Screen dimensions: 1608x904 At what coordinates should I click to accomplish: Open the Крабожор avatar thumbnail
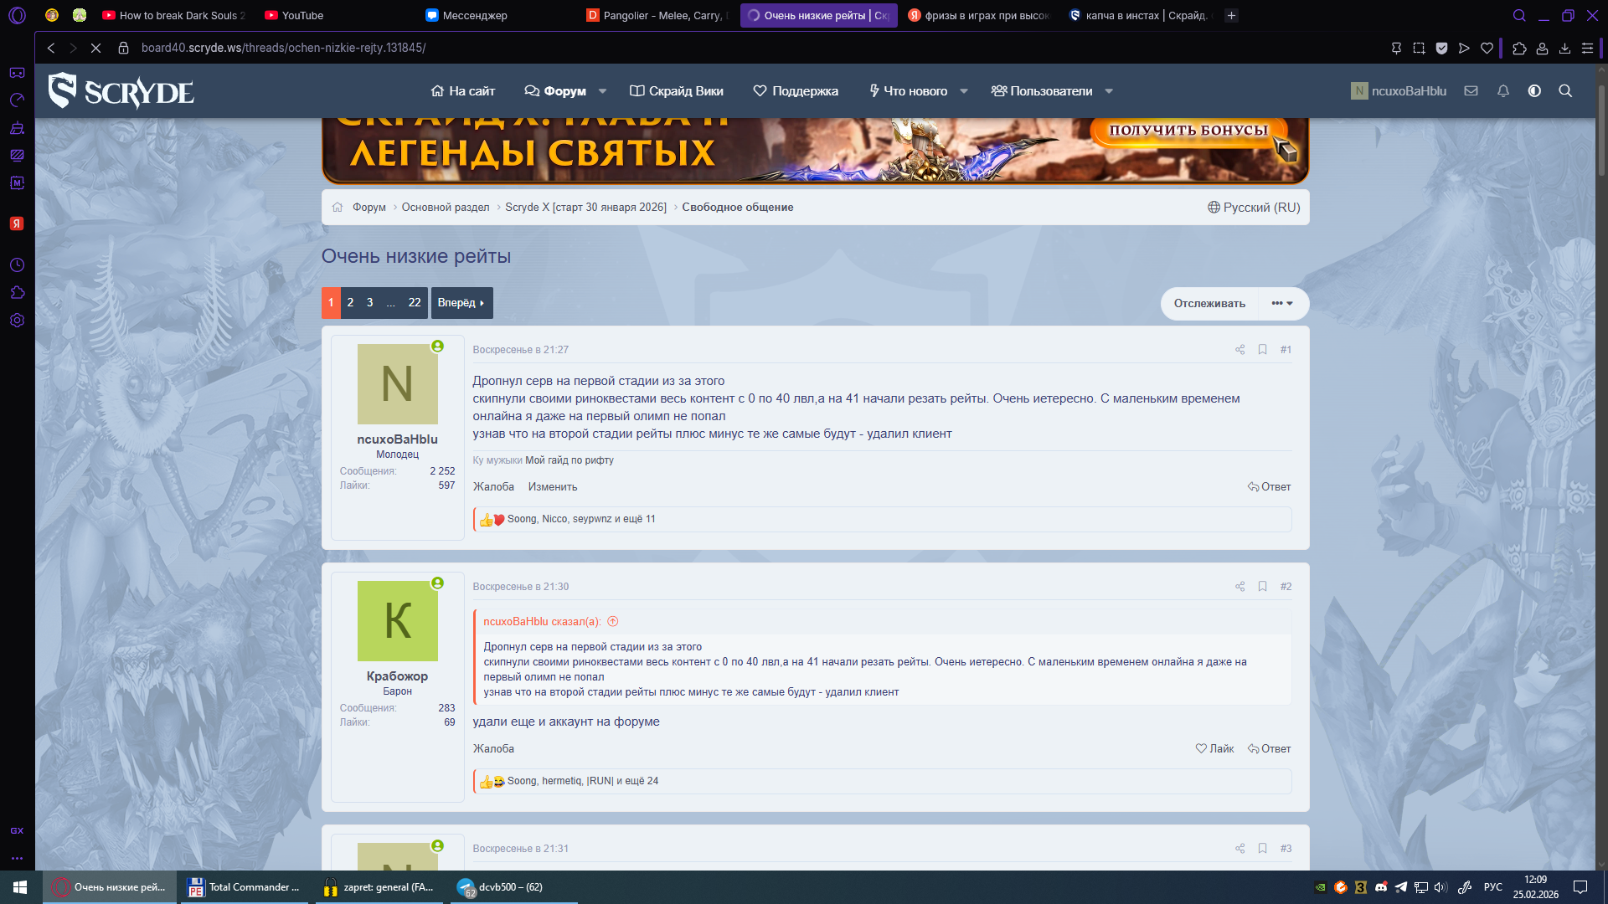(x=397, y=621)
